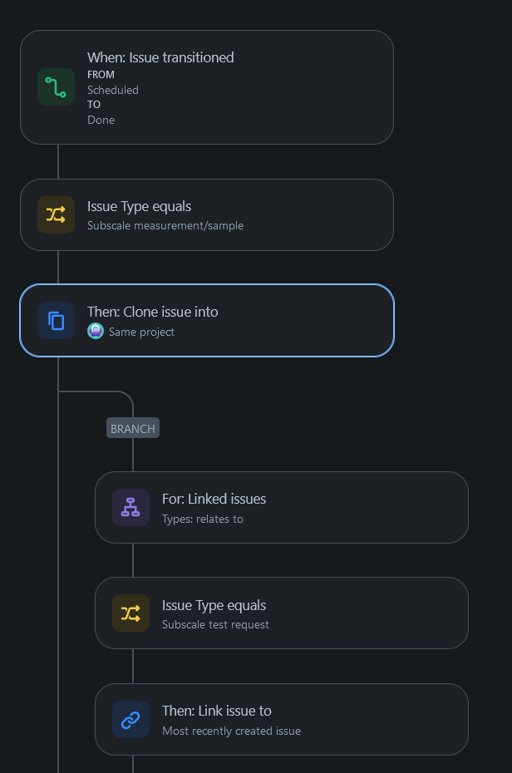Click the shuffle icon beside Subscale test request

(130, 613)
